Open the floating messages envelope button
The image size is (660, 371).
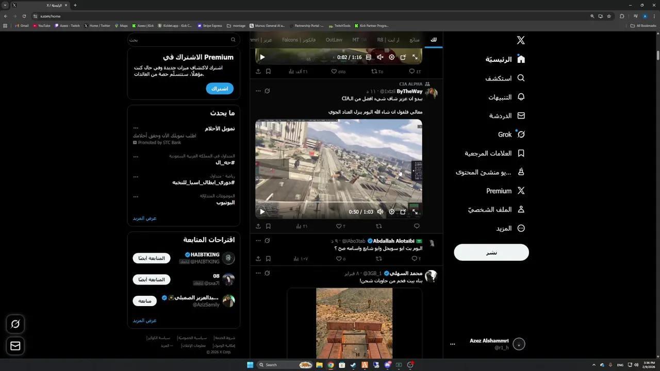tap(15, 346)
